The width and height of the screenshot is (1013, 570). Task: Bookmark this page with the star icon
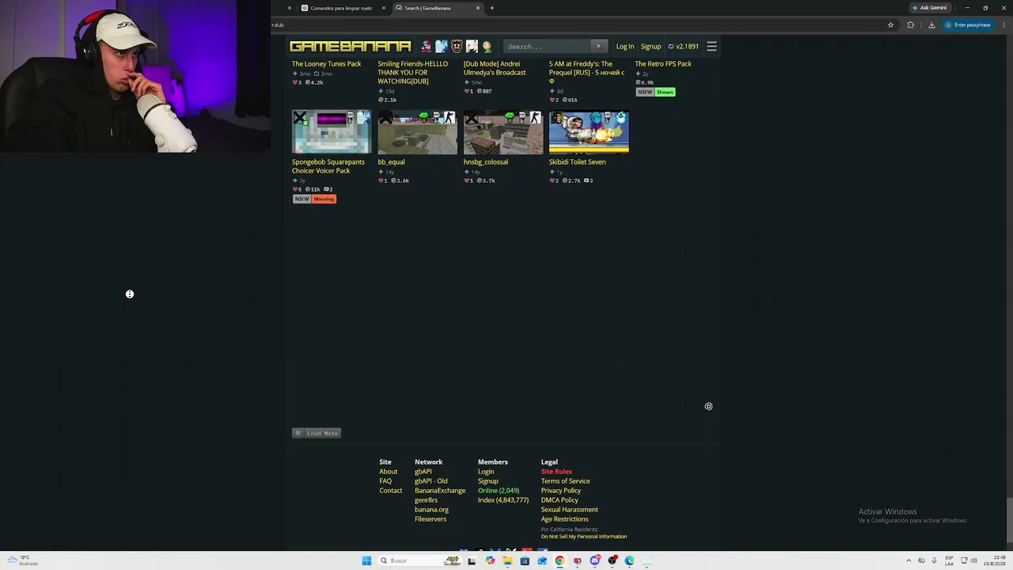tap(890, 25)
